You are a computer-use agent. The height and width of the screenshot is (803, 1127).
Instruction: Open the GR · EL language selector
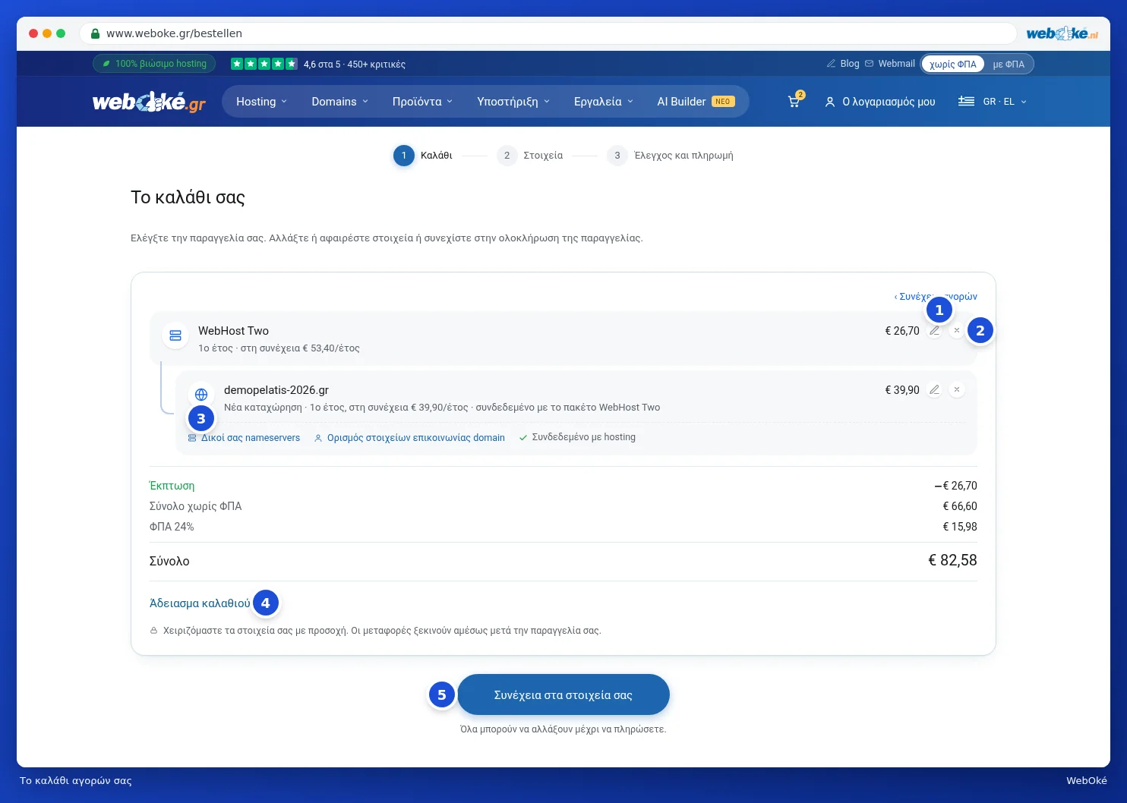point(993,102)
